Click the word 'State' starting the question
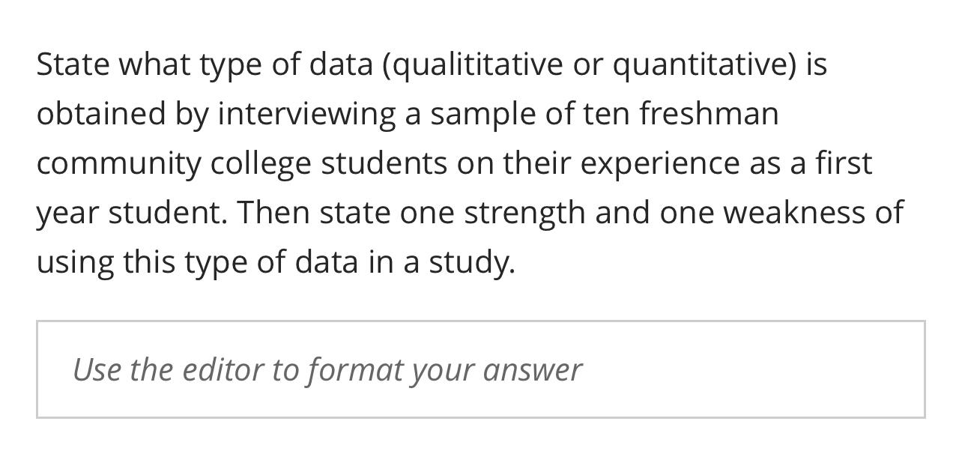The height and width of the screenshot is (457, 962). pos(73,64)
